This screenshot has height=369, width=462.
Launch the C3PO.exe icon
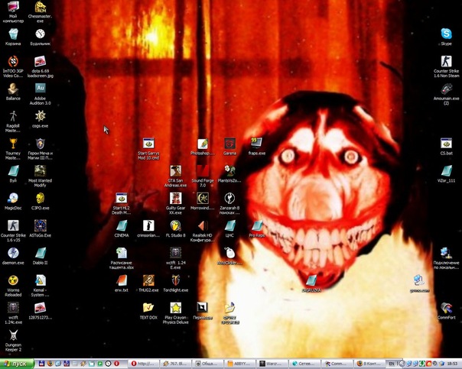point(40,201)
